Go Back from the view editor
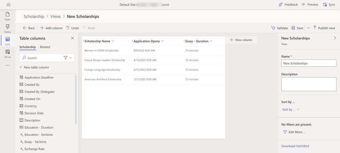This screenshot has width=340, height=153. pos(29,28)
